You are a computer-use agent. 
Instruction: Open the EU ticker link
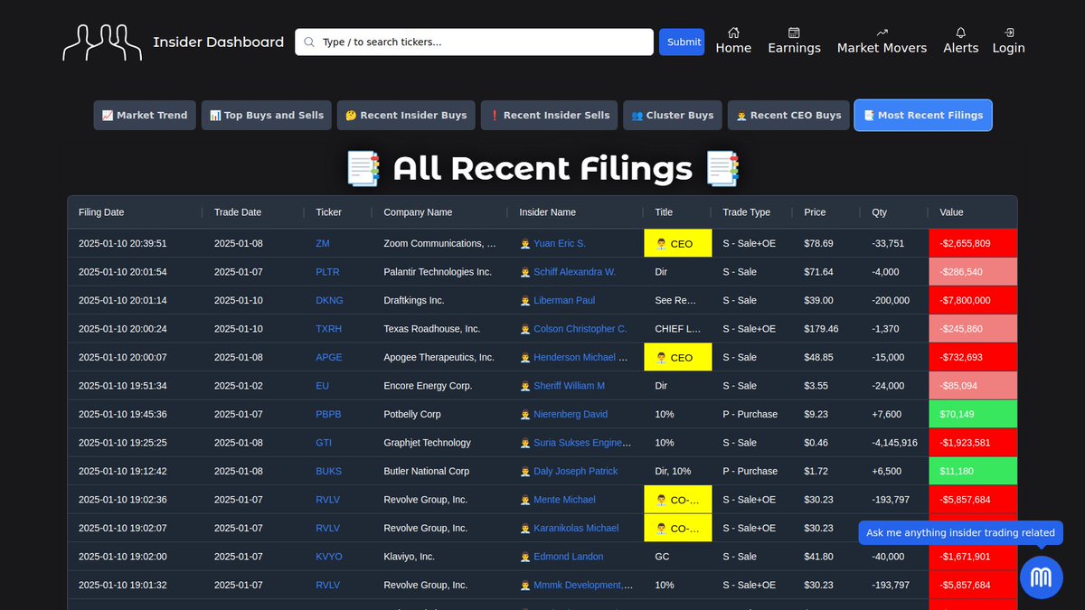coord(322,386)
